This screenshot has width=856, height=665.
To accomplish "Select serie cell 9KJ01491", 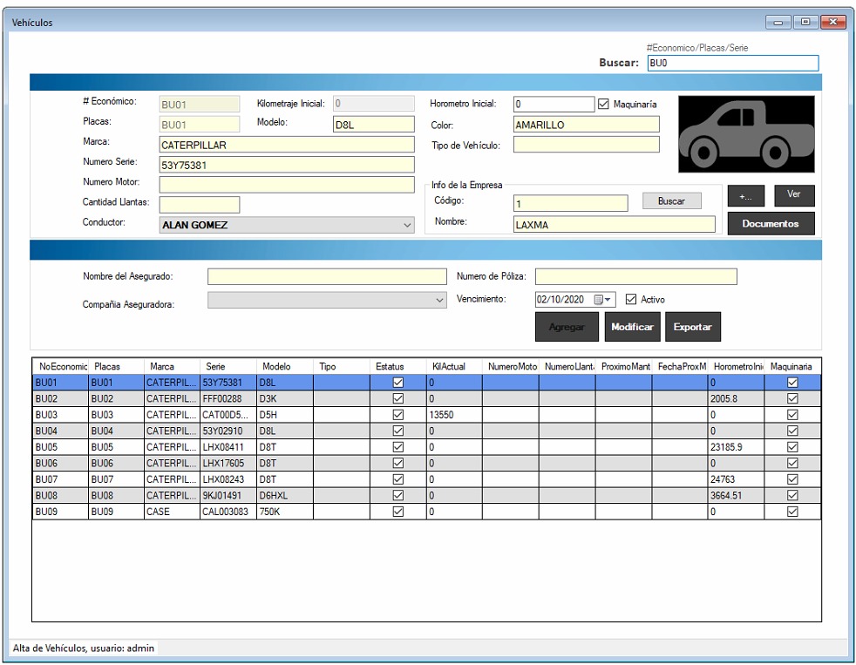I will point(228,495).
